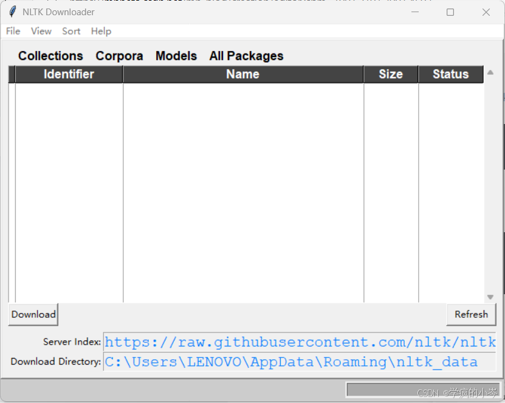This screenshot has height=403, width=505.
Task: Switch to the Models tab
Action: [x=176, y=56]
